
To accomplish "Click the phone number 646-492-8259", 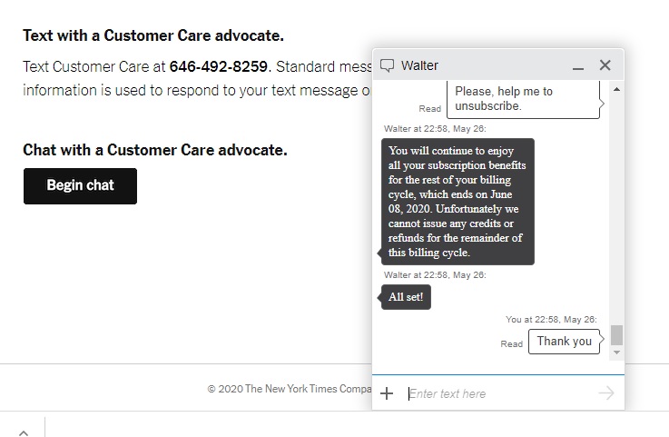I will pyautogui.click(x=219, y=66).
